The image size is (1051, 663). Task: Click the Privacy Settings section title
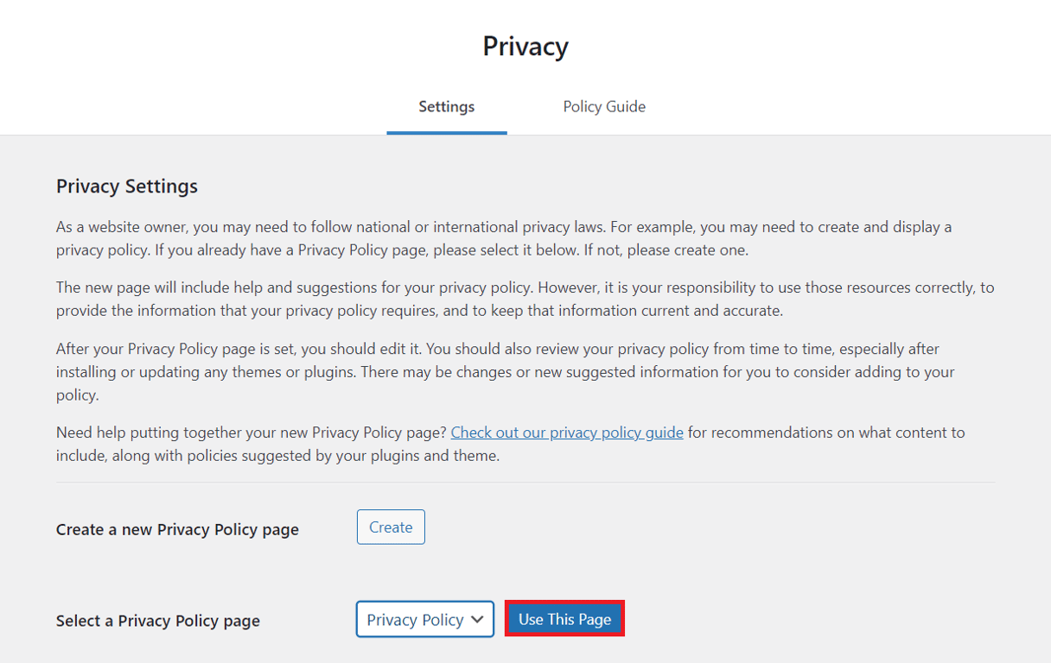point(126,186)
